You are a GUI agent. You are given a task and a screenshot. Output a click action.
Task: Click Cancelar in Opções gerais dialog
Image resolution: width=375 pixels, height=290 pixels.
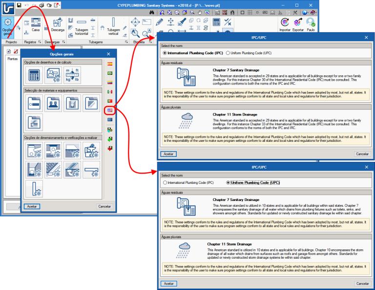[x=105, y=206]
